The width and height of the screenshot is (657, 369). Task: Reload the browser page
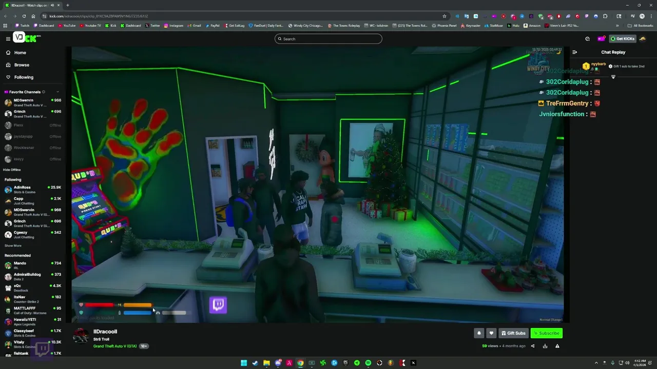[x=24, y=16]
